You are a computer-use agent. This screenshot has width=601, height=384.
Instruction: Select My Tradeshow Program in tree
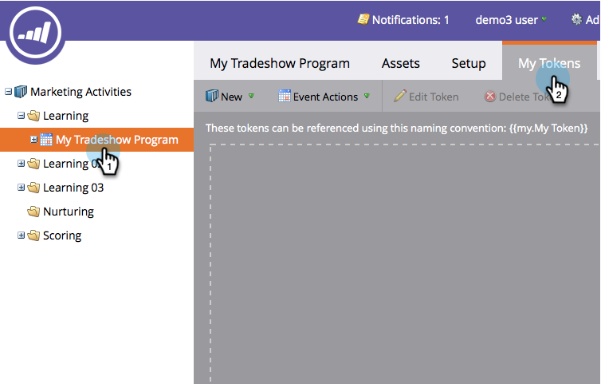[116, 140]
